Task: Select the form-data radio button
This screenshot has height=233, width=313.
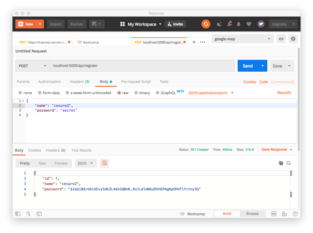Action: (x=40, y=93)
